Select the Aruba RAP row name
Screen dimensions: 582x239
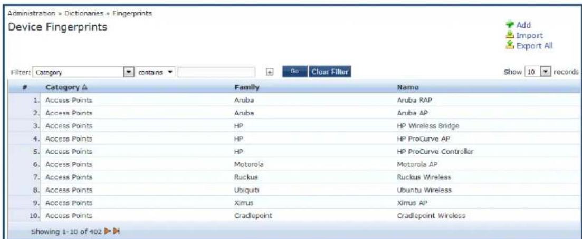pyautogui.click(x=415, y=100)
